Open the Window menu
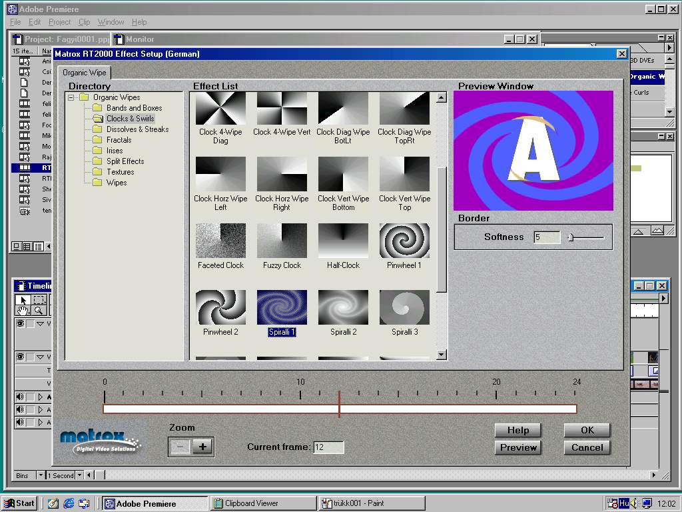Screen dimensions: 682x512 (x=111, y=22)
